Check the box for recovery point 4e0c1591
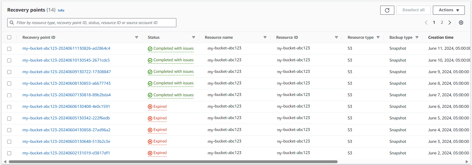This screenshot has height=165, width=472. (9, 107)
